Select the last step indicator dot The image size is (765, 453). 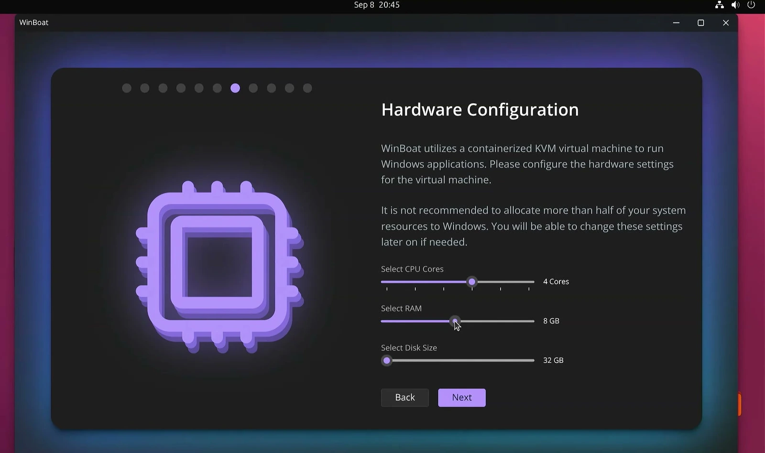coord(307,88)
